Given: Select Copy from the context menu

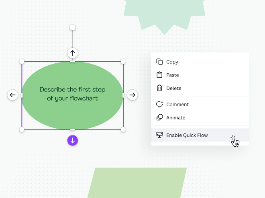Looking at the screenshot, I should pos(200,62).
